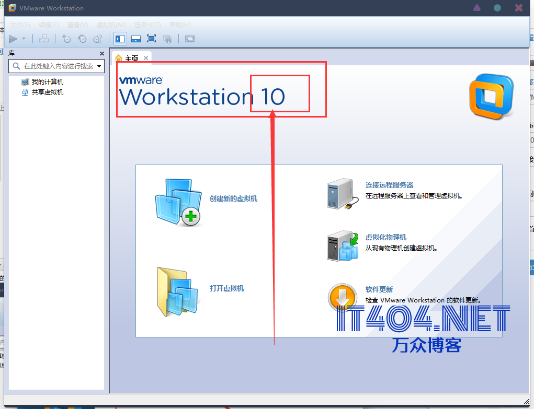Click the orange software update download icon
This screenshot has width=534, height=409.
tap(342, 297)
